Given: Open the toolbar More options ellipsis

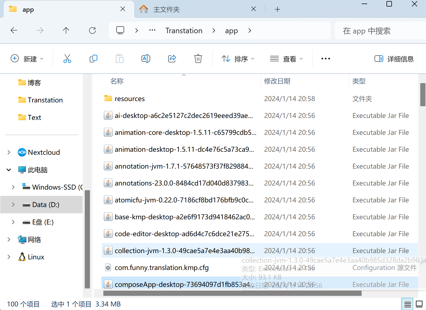Looking at the screenshot, I should [325, 59].
